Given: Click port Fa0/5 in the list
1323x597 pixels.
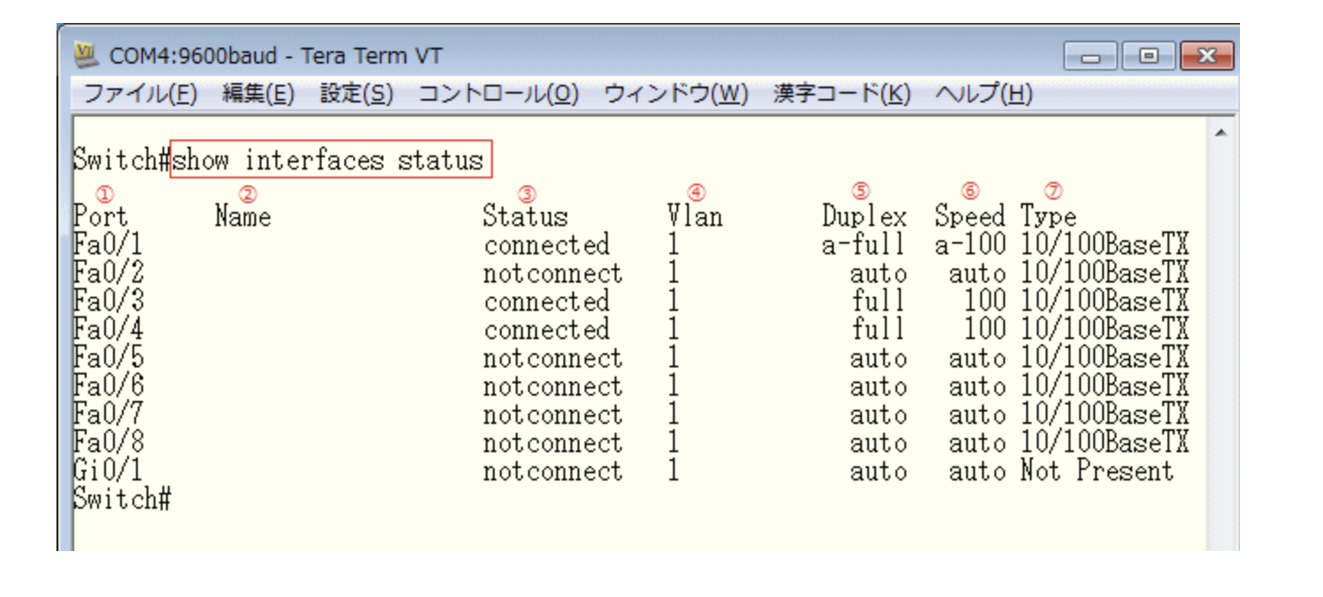Looking at the screenshot, I should [108, 358].
